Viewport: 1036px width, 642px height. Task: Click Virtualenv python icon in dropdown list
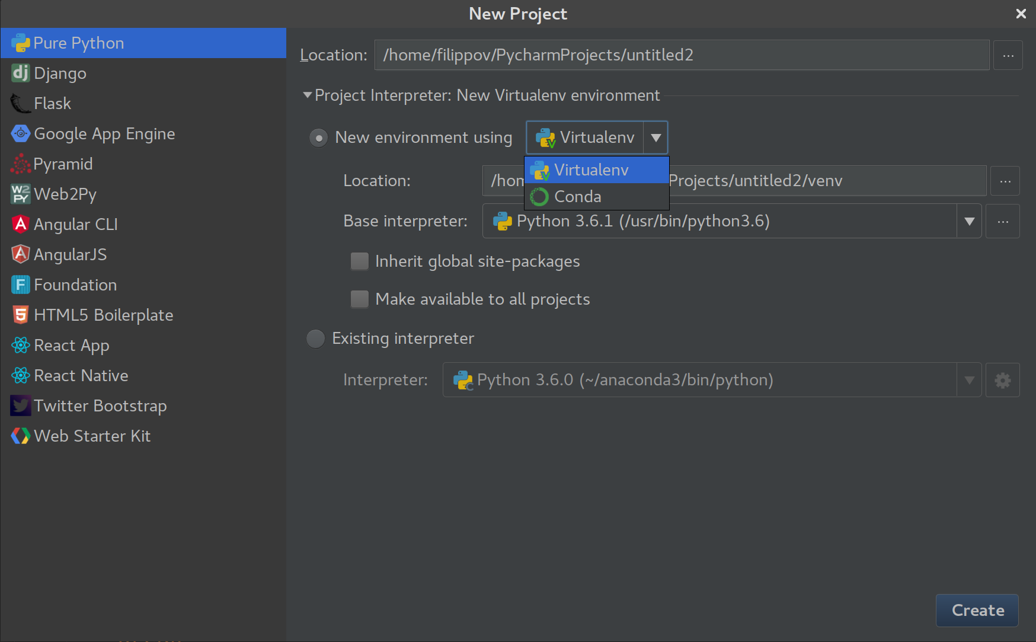click(x=539, y=171)
